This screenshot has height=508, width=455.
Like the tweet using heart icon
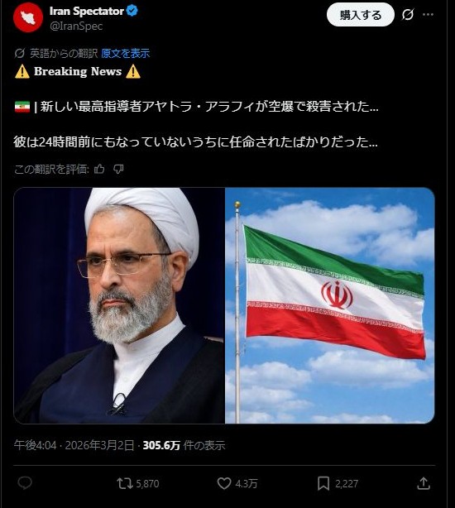coord(237,484)
